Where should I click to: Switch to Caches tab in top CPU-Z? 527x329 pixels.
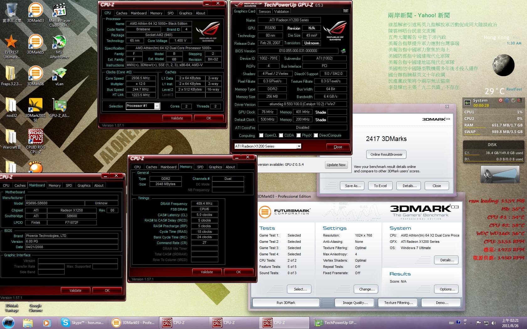click(121, 13)
